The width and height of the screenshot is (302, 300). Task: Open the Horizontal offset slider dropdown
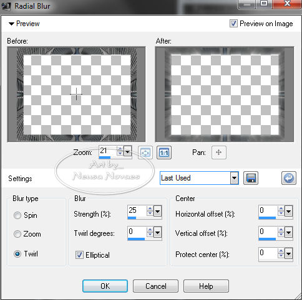click(289, 211)
